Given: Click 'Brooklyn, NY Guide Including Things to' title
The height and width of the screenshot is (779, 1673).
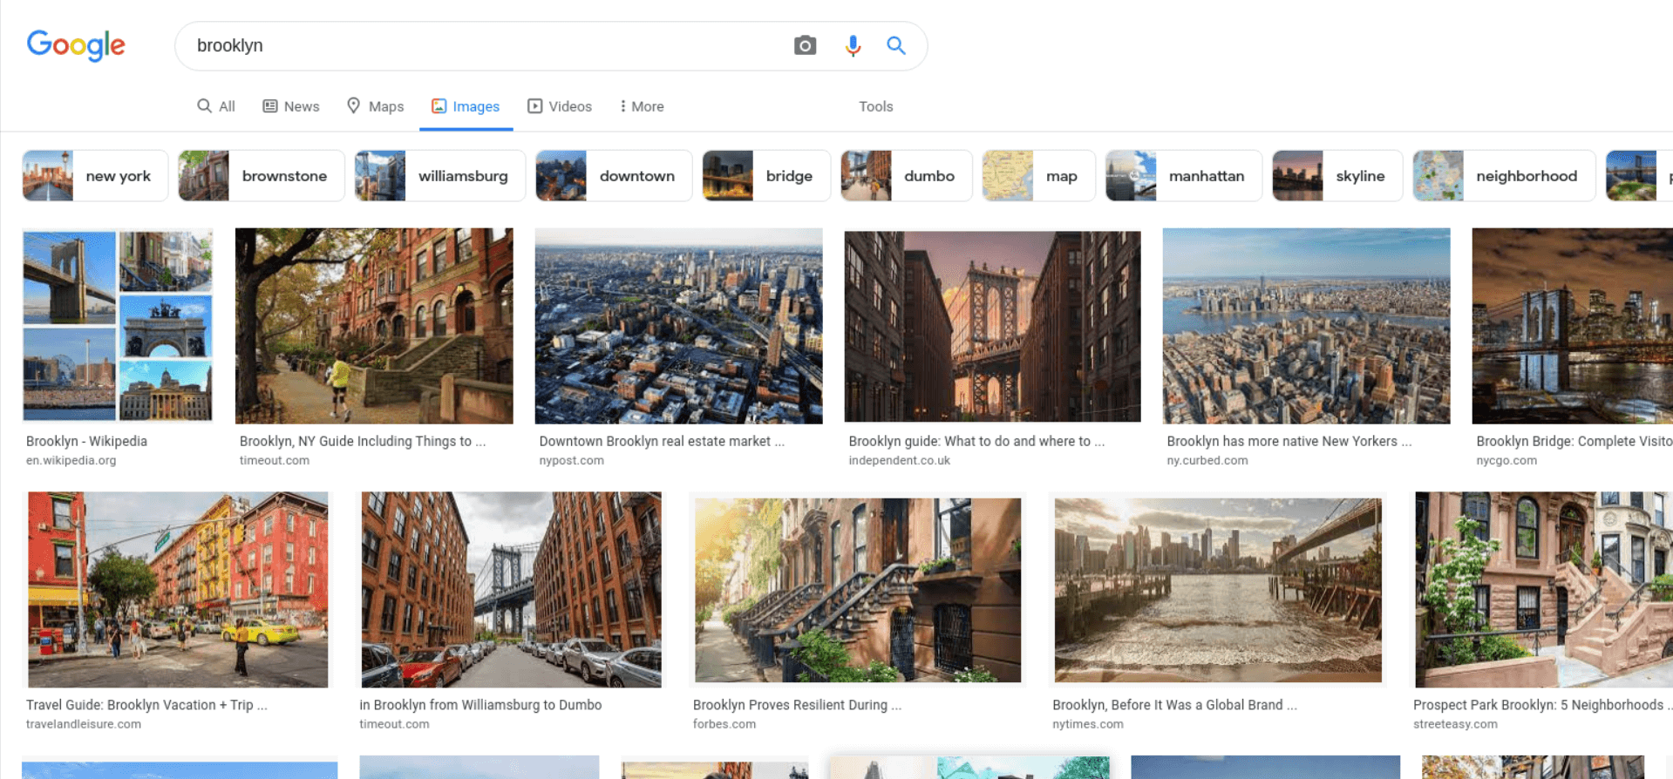Looking at the screenshot, I should point(362,441).
